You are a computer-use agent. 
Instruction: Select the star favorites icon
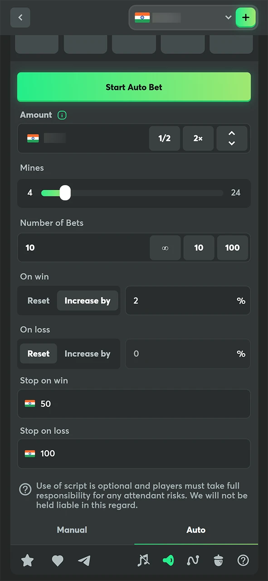click(x=27, y=560)
